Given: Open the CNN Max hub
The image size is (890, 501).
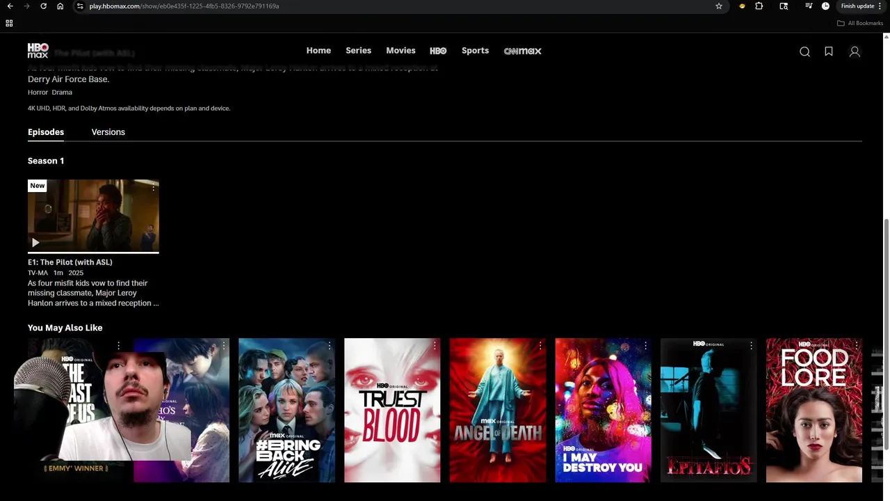Looking at the screenshot, I should [x=522, y=51].
